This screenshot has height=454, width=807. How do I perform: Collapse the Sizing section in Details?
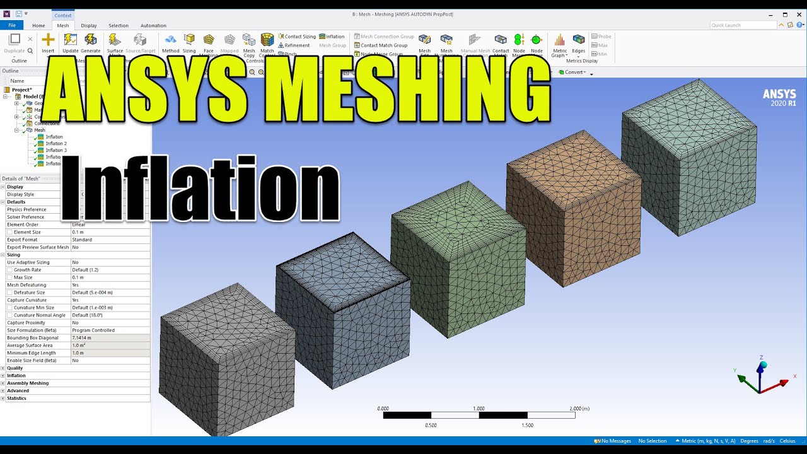click(x=3, y=255)
